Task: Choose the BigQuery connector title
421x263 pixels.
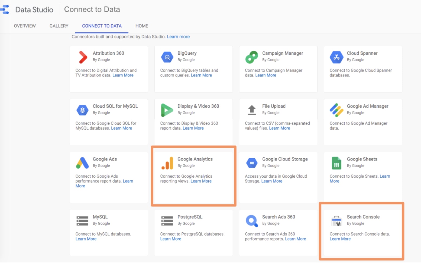Action: pyautogui.click(x=187, y=53)
